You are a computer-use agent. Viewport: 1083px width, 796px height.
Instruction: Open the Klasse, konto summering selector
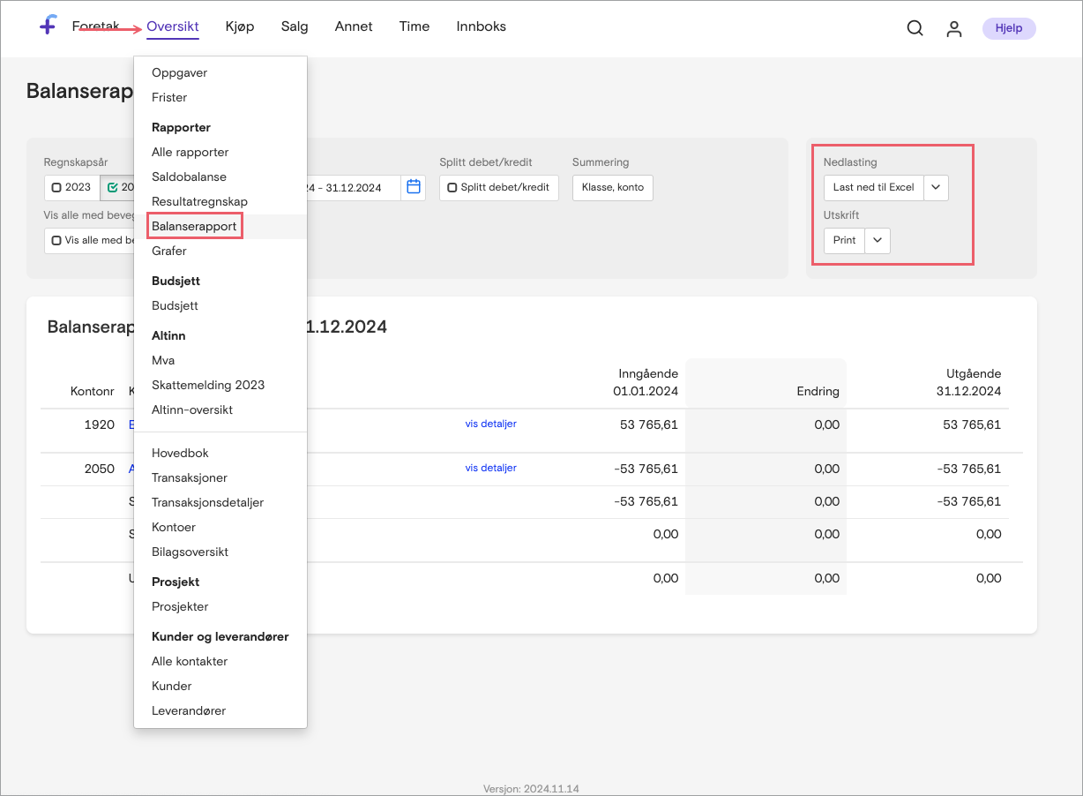(613, 187)
